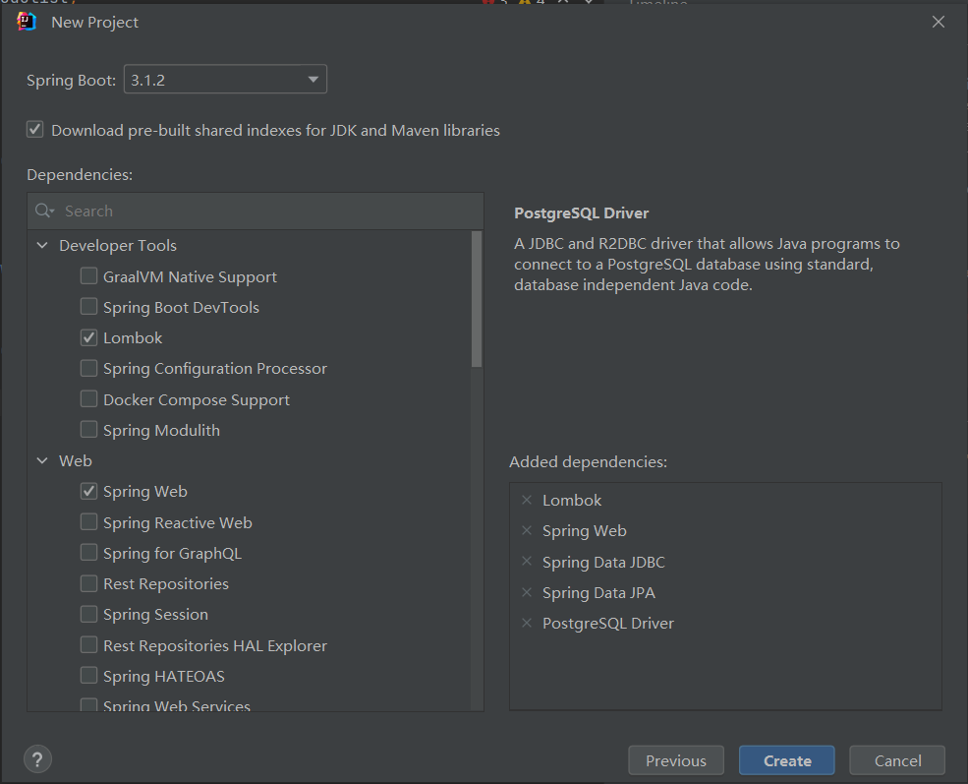Viewport: 968px width, 784px height.
Task: Click the search magnifier icon
Action: [x=44, y=211]
